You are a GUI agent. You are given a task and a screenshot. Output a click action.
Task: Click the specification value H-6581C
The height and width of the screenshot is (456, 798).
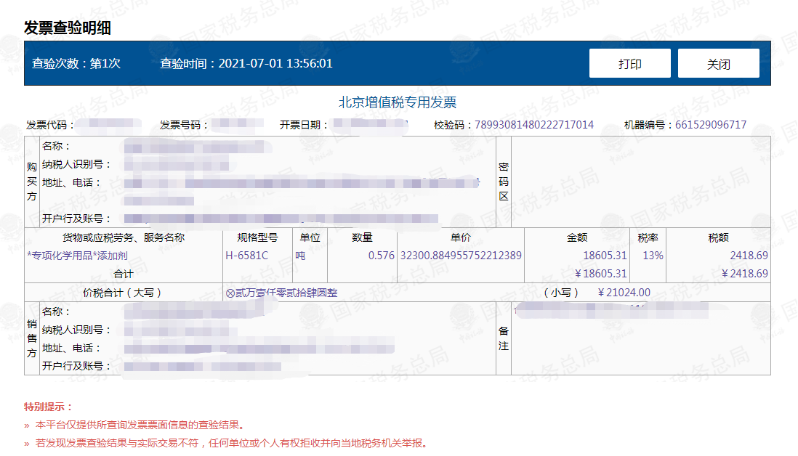point(247,256)
